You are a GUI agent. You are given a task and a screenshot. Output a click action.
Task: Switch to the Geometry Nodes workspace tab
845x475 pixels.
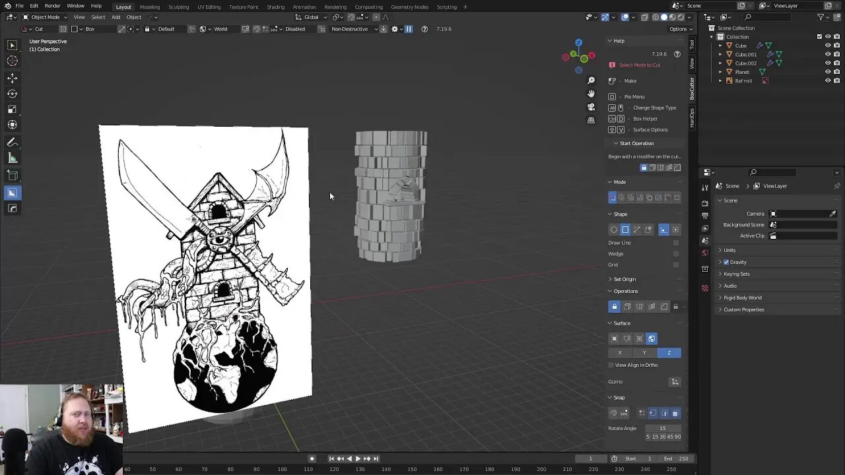(409, 7)
